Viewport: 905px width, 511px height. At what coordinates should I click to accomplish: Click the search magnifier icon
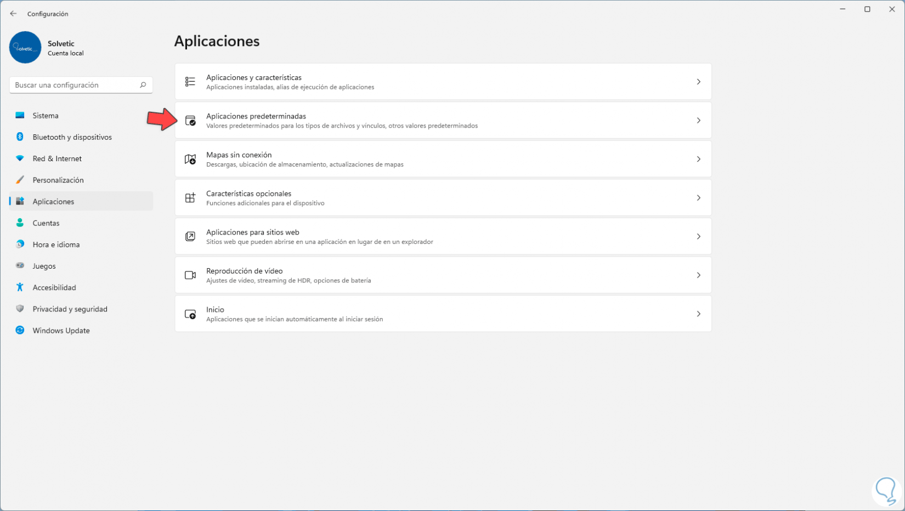click(x=143, y=85)
